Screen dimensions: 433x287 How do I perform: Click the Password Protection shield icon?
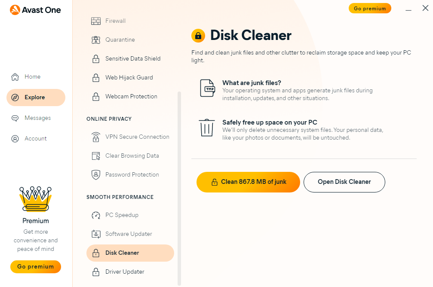(x=96, y=175)
